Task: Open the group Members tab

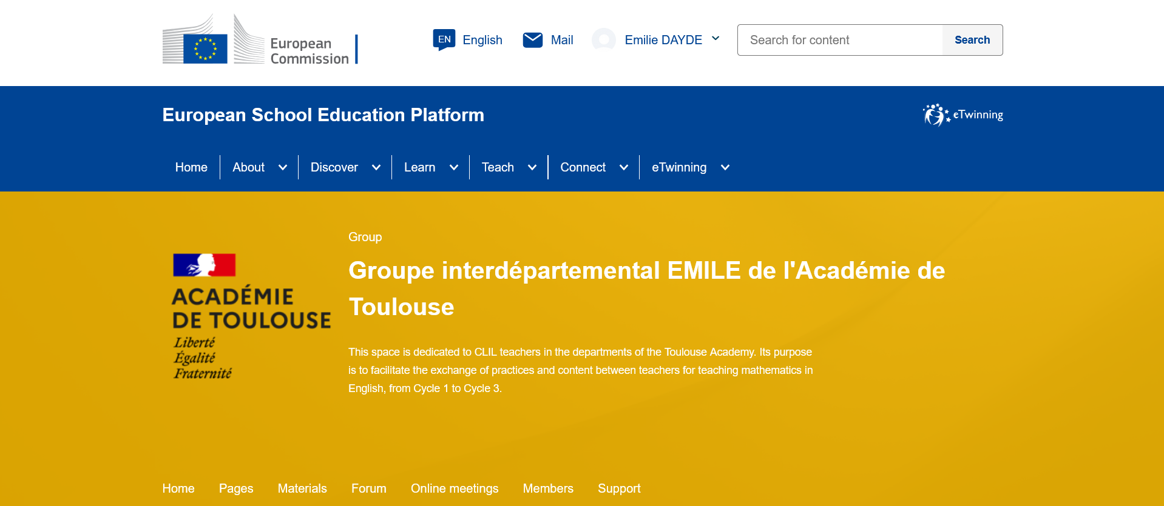Action: (548, 488)
